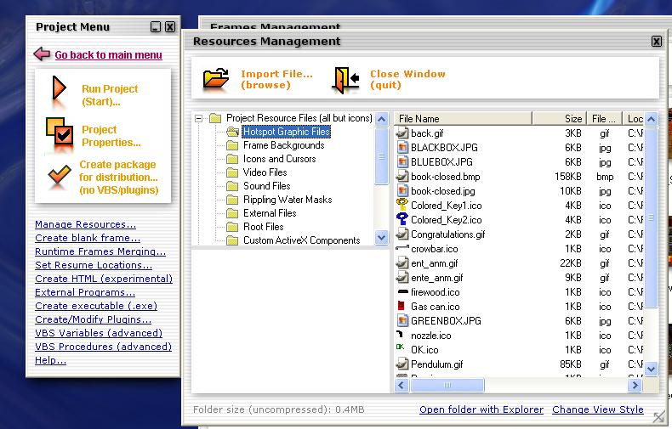Select the Root Files folder
The width and height of the screenshot is (672, 429).
263,227
